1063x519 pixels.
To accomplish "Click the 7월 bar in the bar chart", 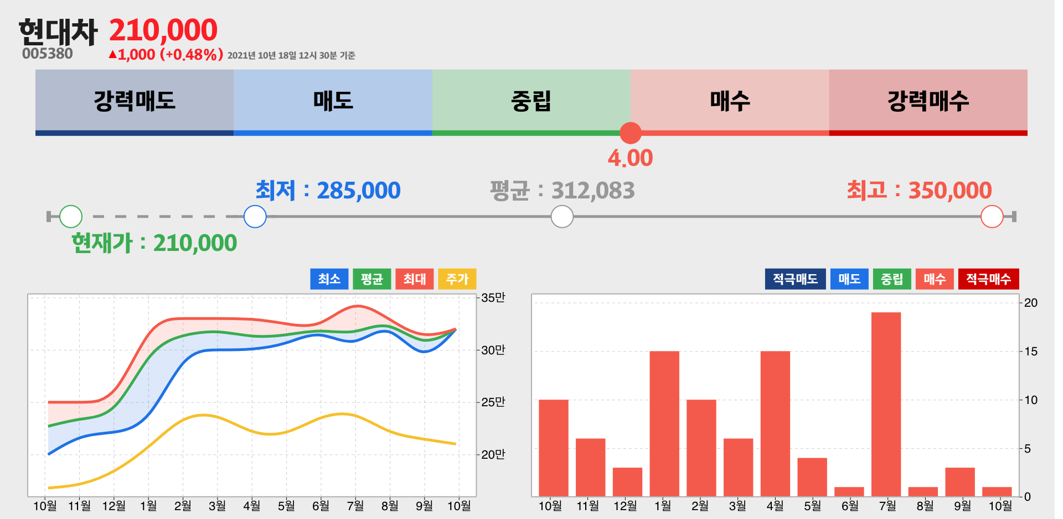I will [886, 404].
